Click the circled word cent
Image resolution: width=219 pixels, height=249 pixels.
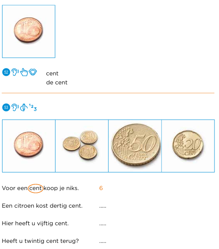point(35,188)
